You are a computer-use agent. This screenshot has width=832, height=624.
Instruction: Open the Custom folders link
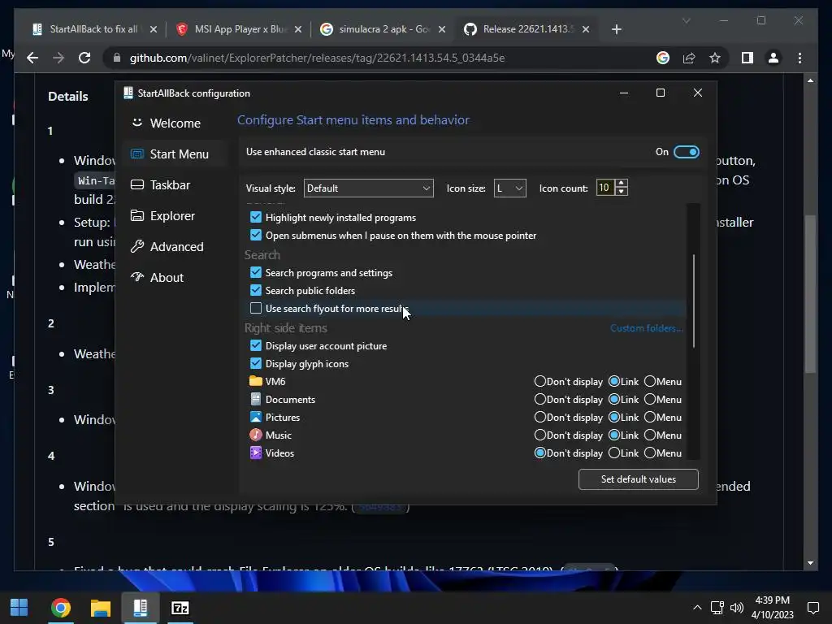(646, 328)
